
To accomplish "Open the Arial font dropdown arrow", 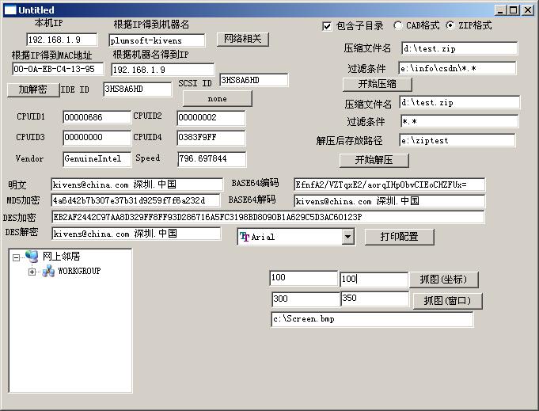I will tap(347, 237).
